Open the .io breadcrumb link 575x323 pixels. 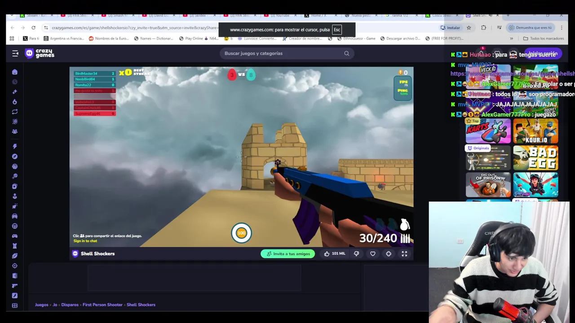tap(55, 305)
